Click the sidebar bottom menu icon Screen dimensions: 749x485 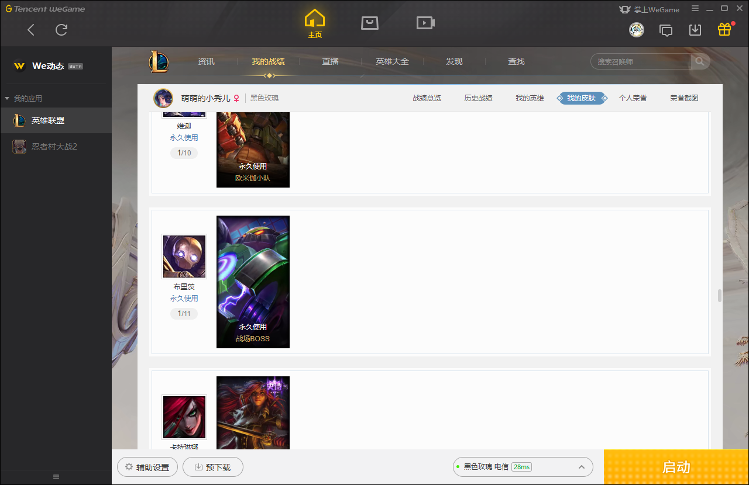(x=56, y=477)
